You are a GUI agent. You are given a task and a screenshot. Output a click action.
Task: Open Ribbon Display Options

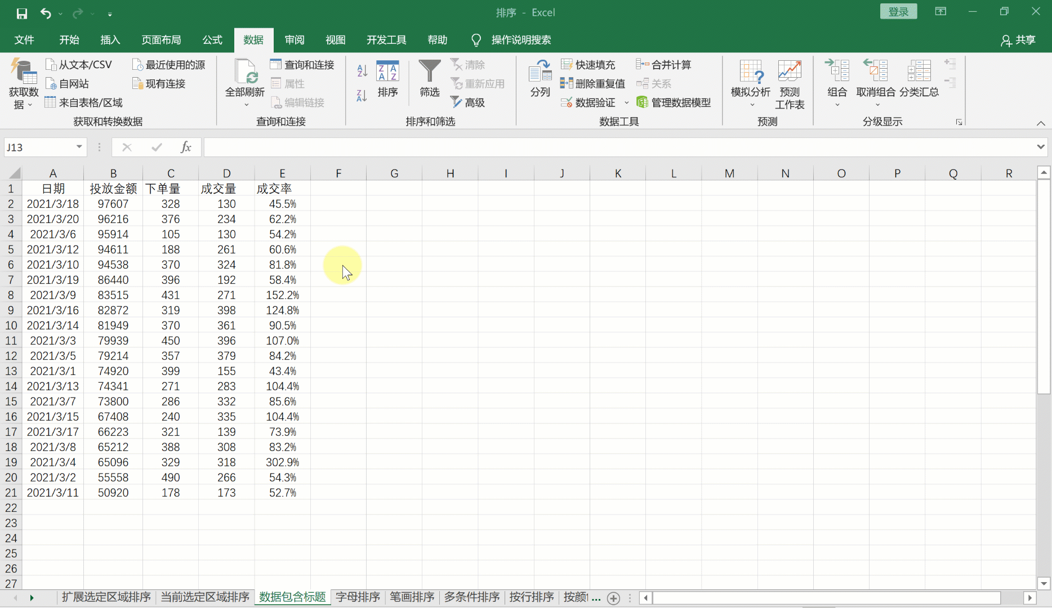coord(940,12)
